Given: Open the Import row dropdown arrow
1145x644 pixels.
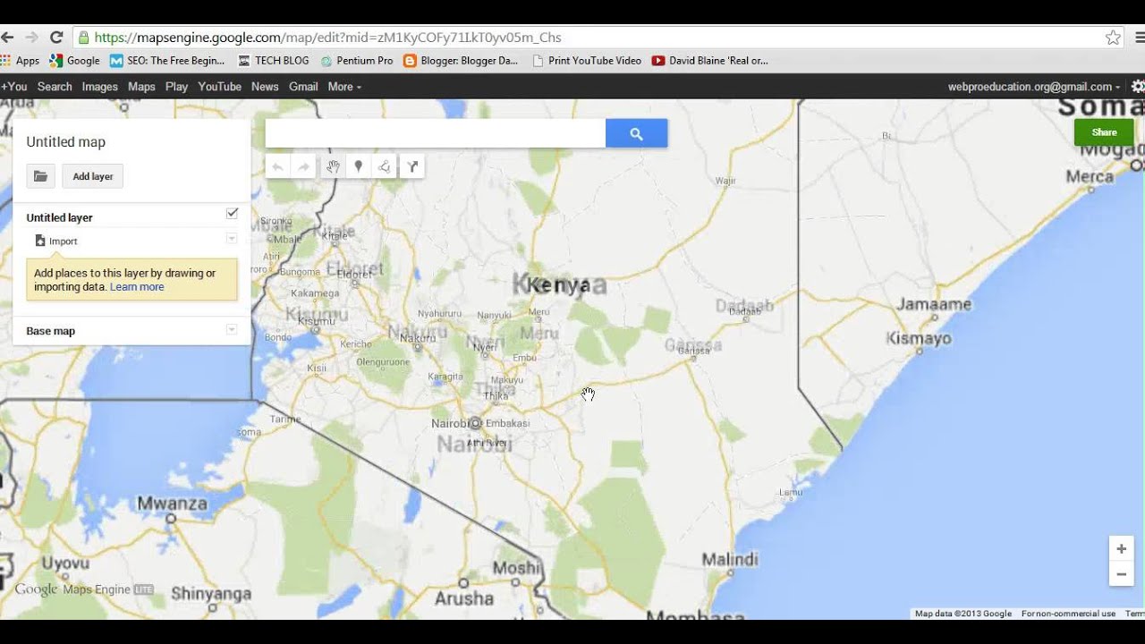Looking at the screenshot, I should pyautogui.click(x=231, y=239).
